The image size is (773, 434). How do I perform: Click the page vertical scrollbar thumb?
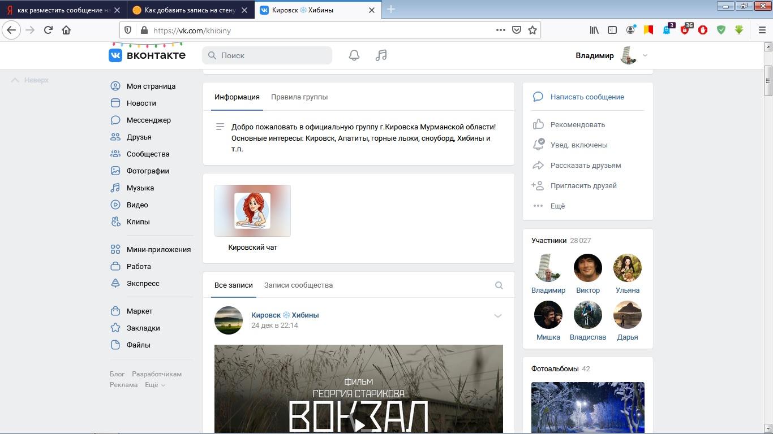768,81
